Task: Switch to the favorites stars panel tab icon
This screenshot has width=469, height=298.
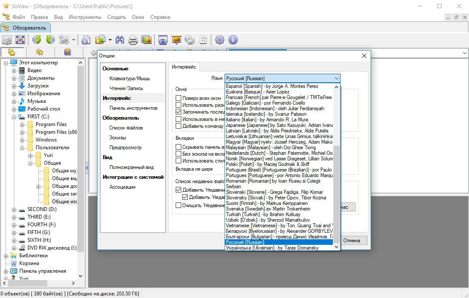Action: tap(40, 52)
